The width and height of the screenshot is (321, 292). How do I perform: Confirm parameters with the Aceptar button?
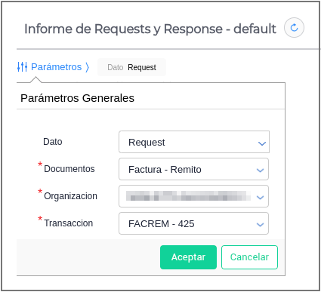pyautogui.click(x=188, y=257)
